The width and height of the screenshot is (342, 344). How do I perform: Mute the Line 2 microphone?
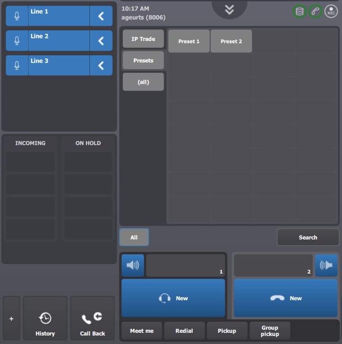17,41
